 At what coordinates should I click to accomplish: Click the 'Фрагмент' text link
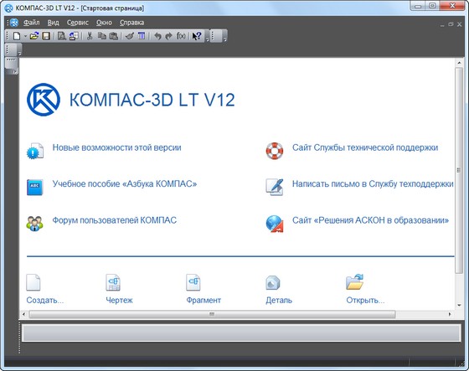pos(204,300)
